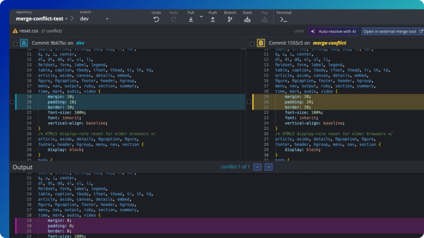
Task: Click the Undo icon in the toolbar
Action: tap(156, 19)
